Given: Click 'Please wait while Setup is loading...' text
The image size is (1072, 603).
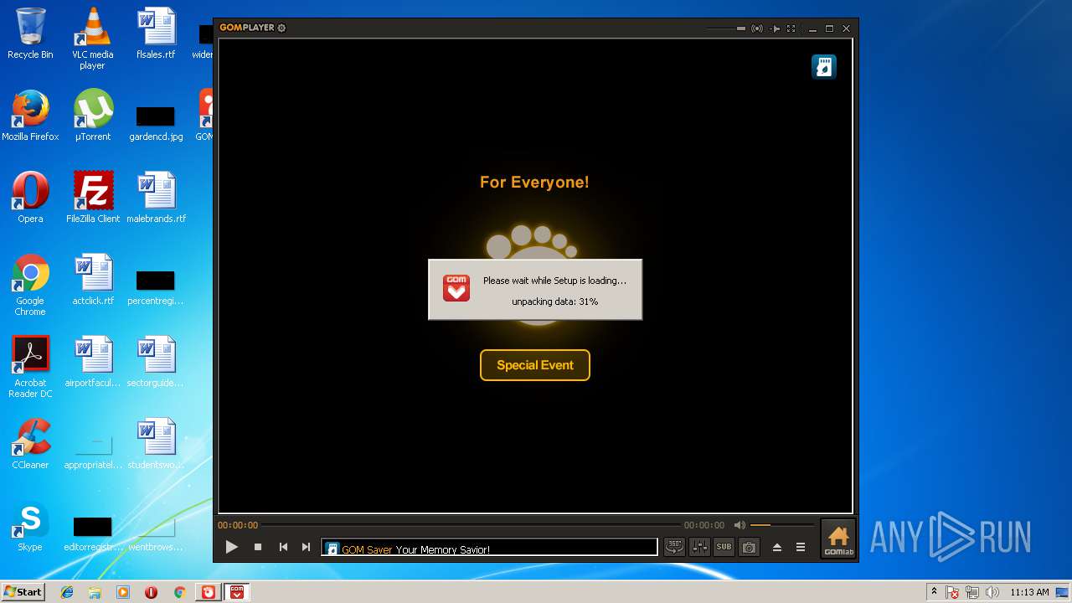Looking at the screenshot, I should coord(554,281).
